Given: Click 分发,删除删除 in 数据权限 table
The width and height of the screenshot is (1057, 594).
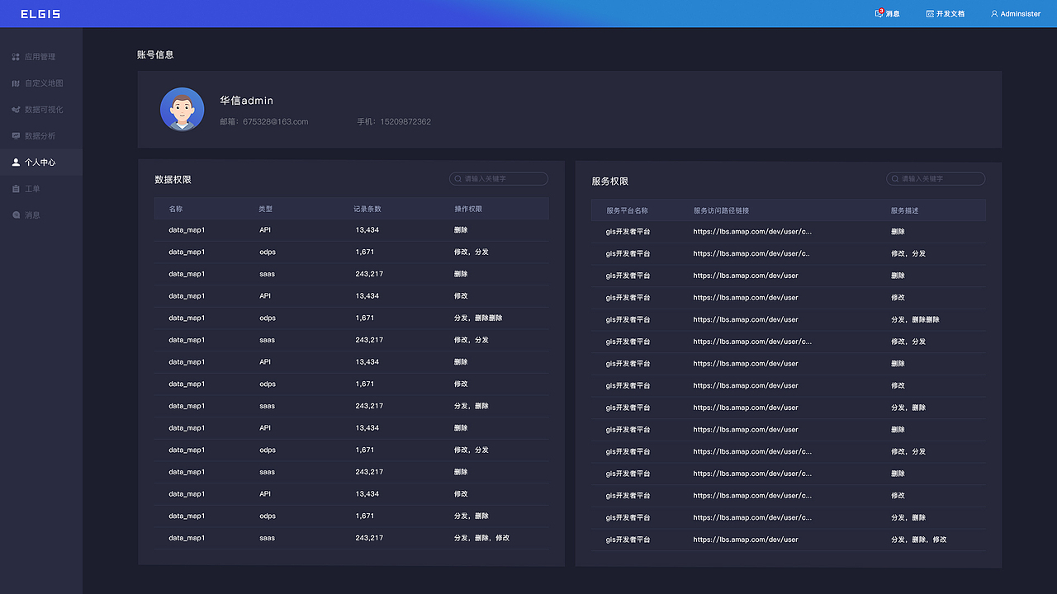Looking at the screenshot, I should 478,318.
